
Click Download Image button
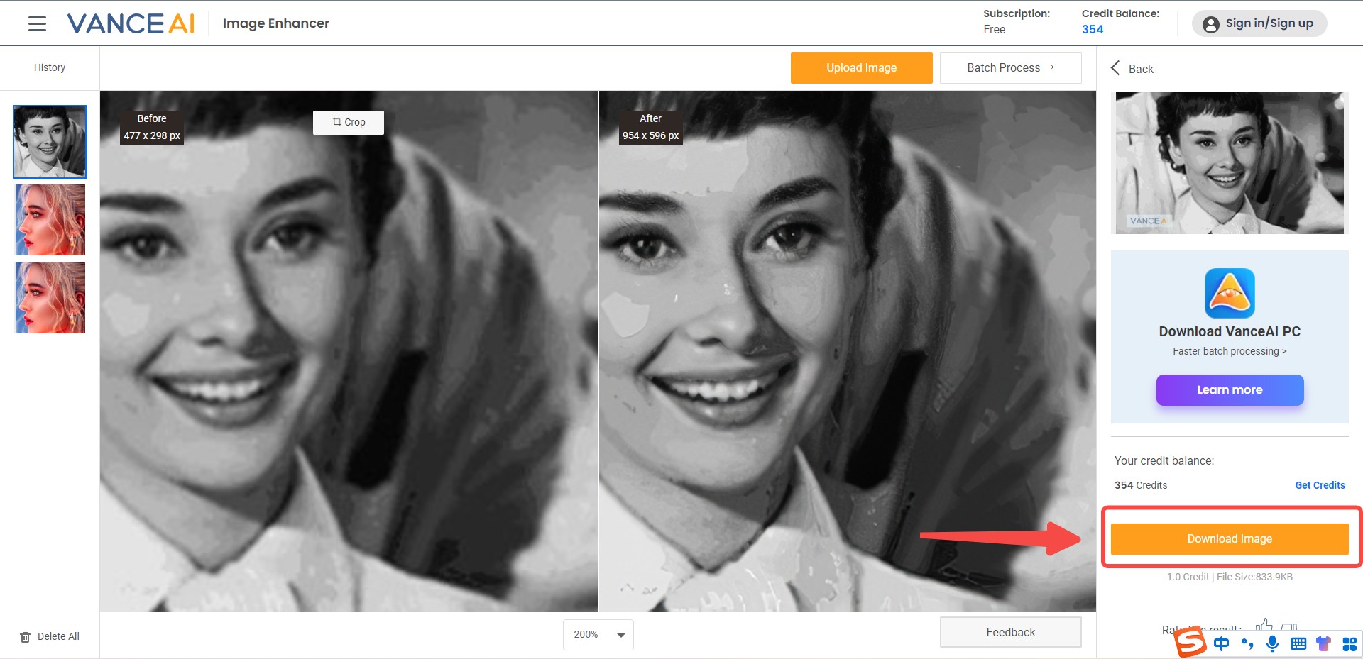click(x=1230, y=539)
